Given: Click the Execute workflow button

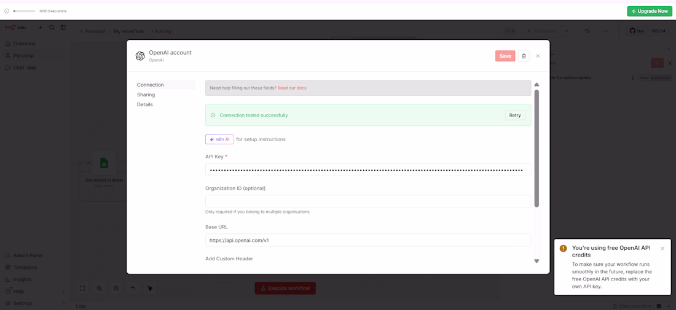Looking at the screenshot, I should 285,288.
